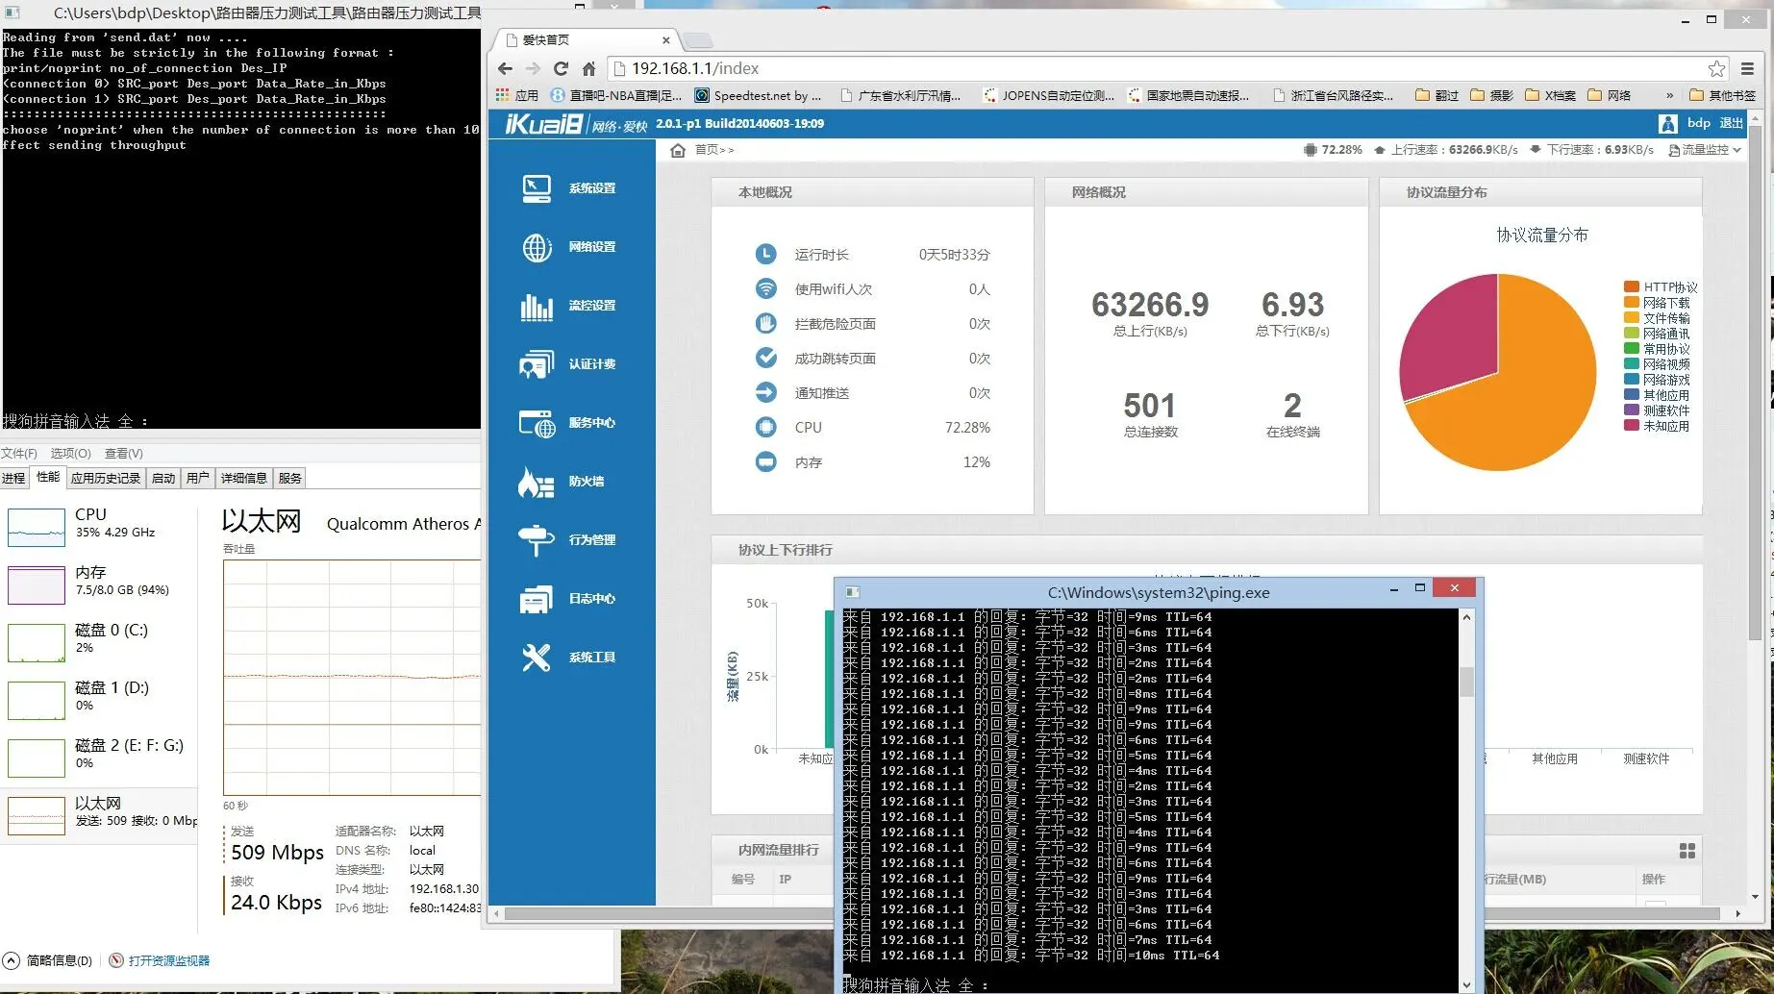The width and height of the screenshot is (1774, 994).
Task: Click the 成功跳转页面 check icon
Action: point(765,359)
